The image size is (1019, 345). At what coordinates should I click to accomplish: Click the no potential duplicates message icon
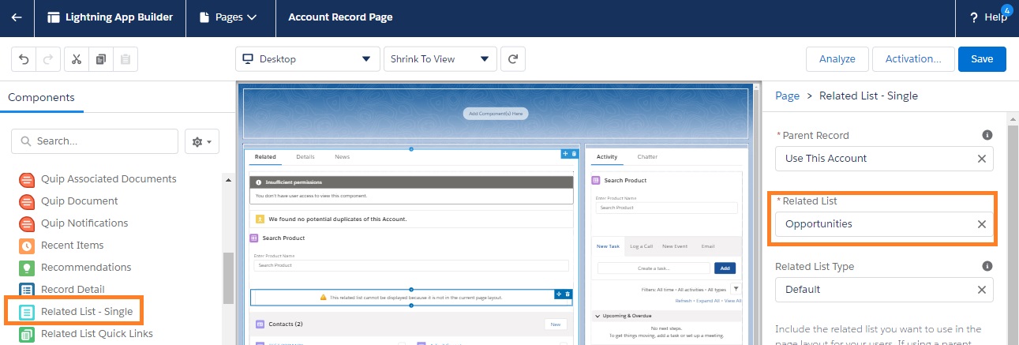(x=260, y=218)
